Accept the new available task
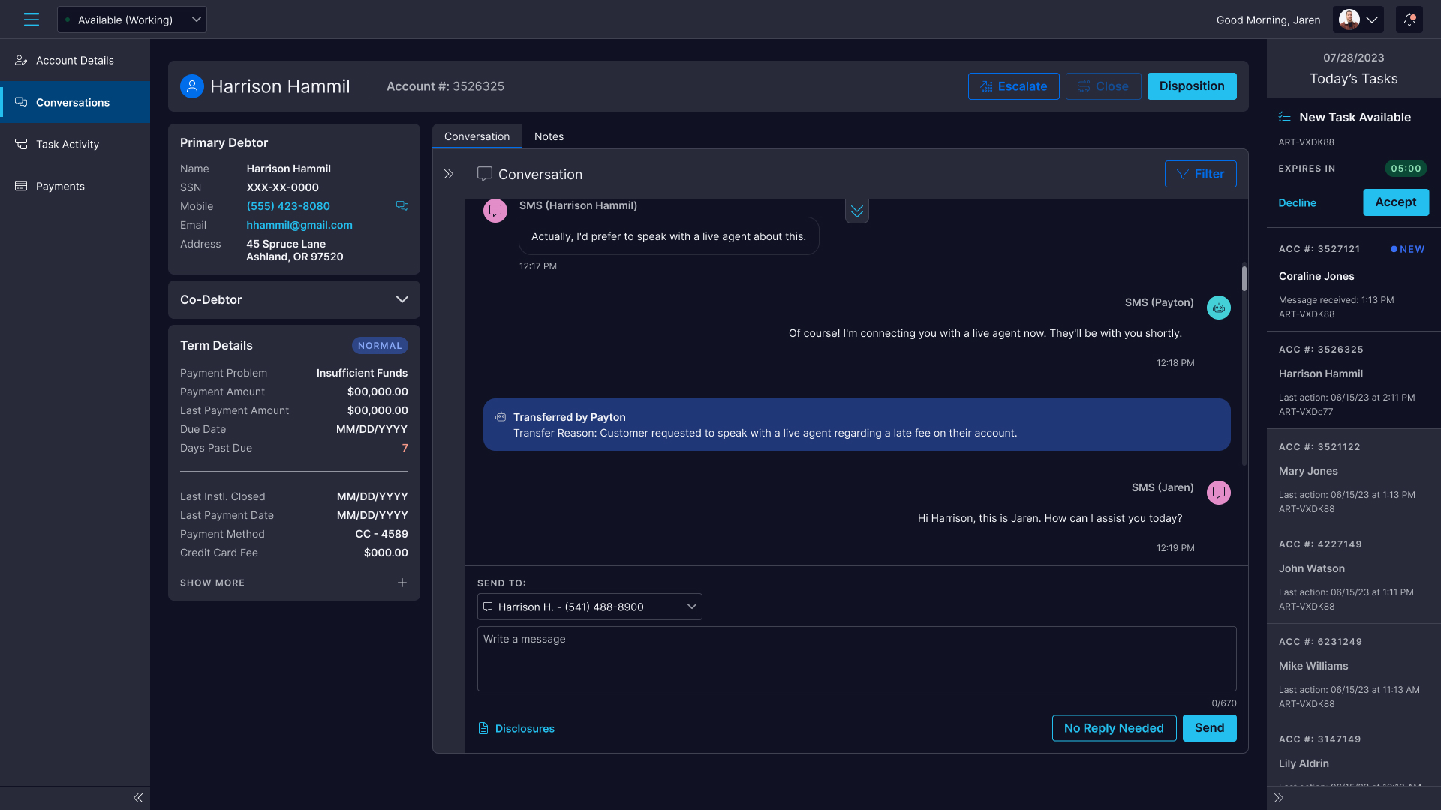The width and height of the screenshot is (1441, 810). 1395,202
